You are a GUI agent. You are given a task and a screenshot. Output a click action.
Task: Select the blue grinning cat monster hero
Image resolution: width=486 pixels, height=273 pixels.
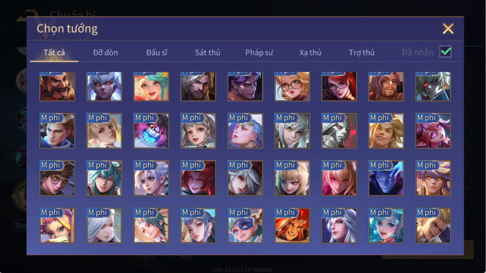tap(151, 131)
